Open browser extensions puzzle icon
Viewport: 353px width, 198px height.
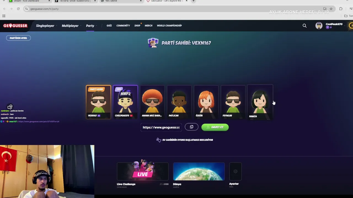click(341, 9)
